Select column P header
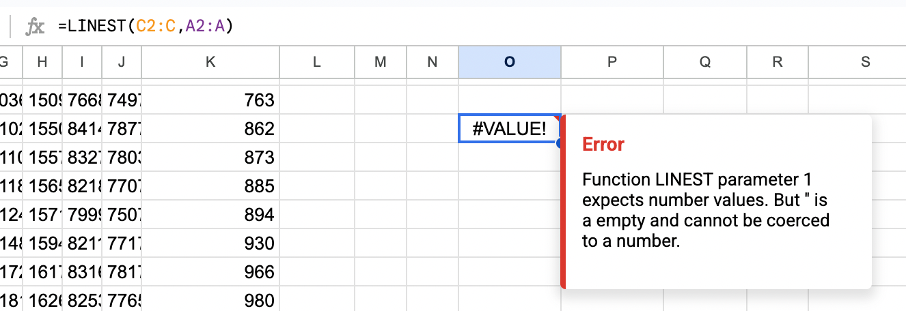Image resolution: width=906 pixels, height=311 pixels. point(612,62)
